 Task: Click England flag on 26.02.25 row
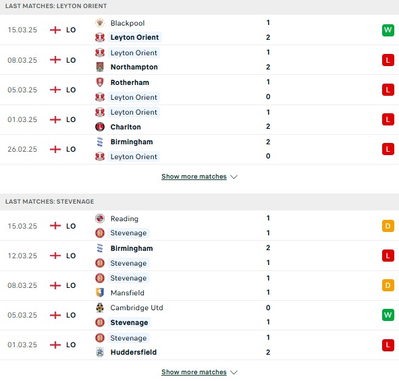pyautogui.click(x=55, y=149)
